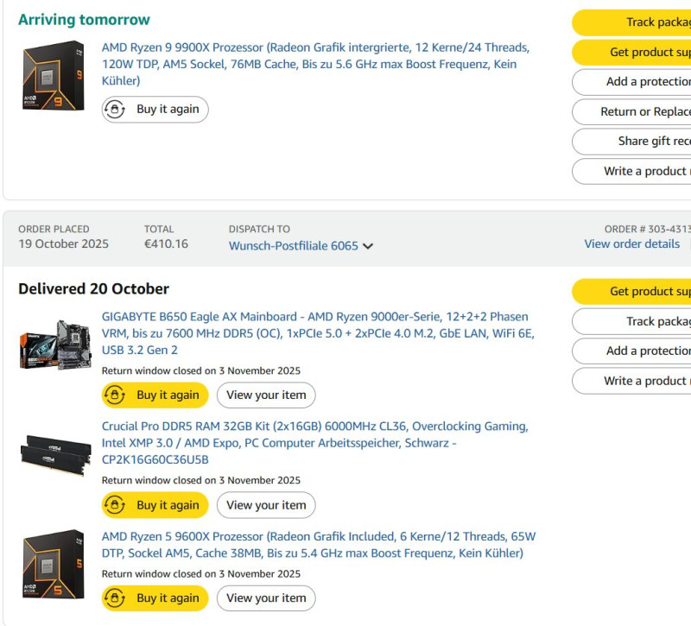Click Ryzen 9 9900X product thumbnail
This screenshot has width=691, height=626.
pos(53,76)
